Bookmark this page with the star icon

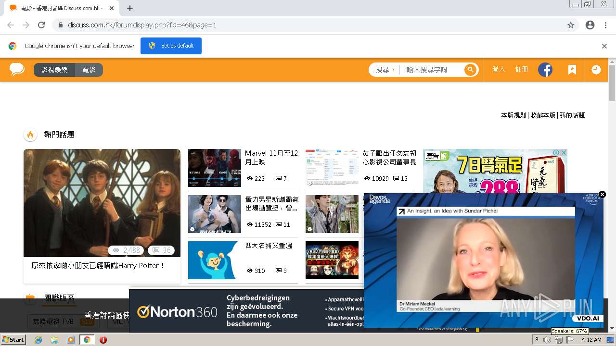click(571, 25)
